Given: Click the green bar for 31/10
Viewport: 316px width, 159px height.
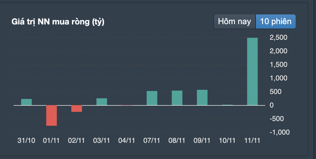Looking at the screenshot, I should pos(27,102).
